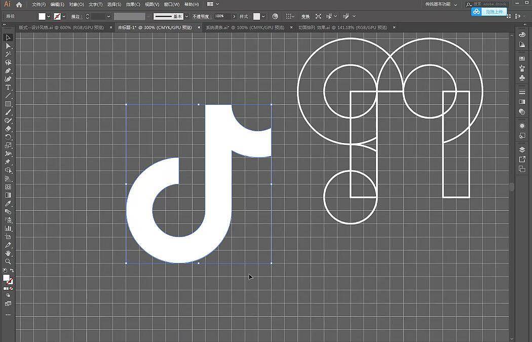The width and height of the screenshot is (532, 342).
Task: Select the Shaper tool
Action: (x=8, y=121)
